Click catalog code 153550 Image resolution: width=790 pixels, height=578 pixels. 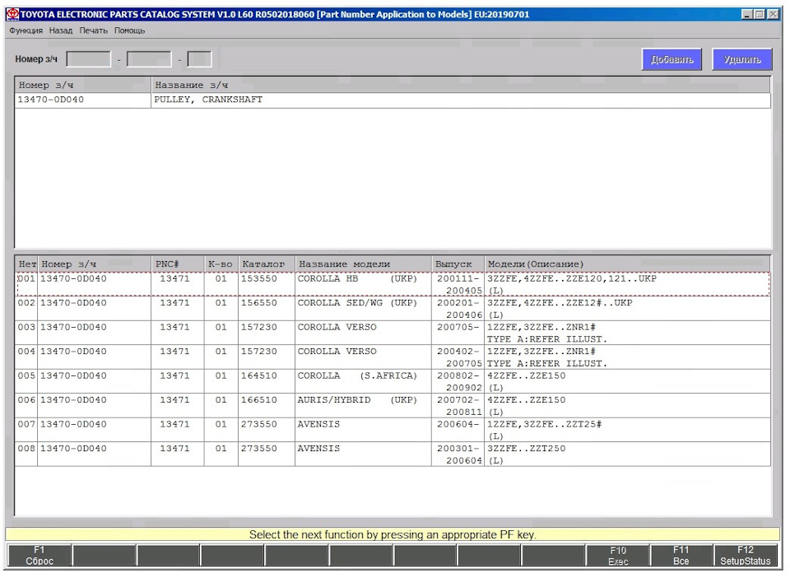pyautogui.click(x=259, y=278)
